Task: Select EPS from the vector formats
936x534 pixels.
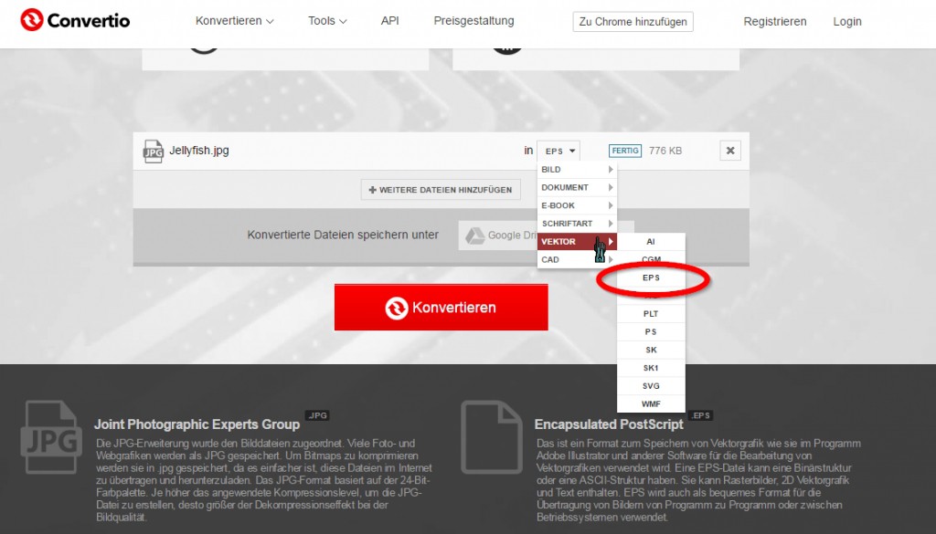Action: click(651, 277)
